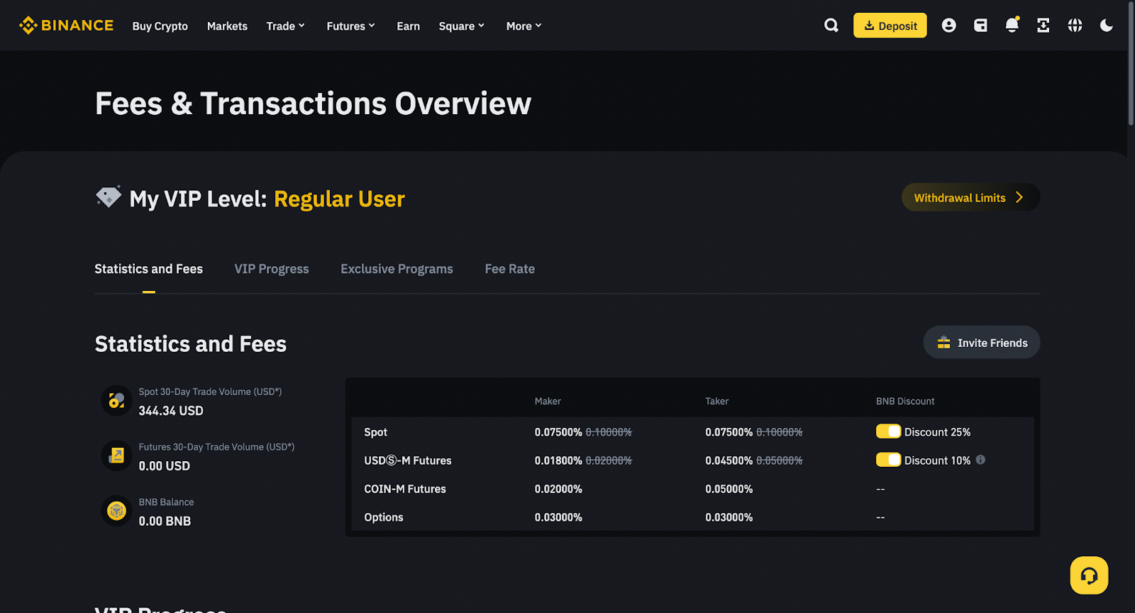
Task: Click the COIN-M Futures row label
Action: 405,489
